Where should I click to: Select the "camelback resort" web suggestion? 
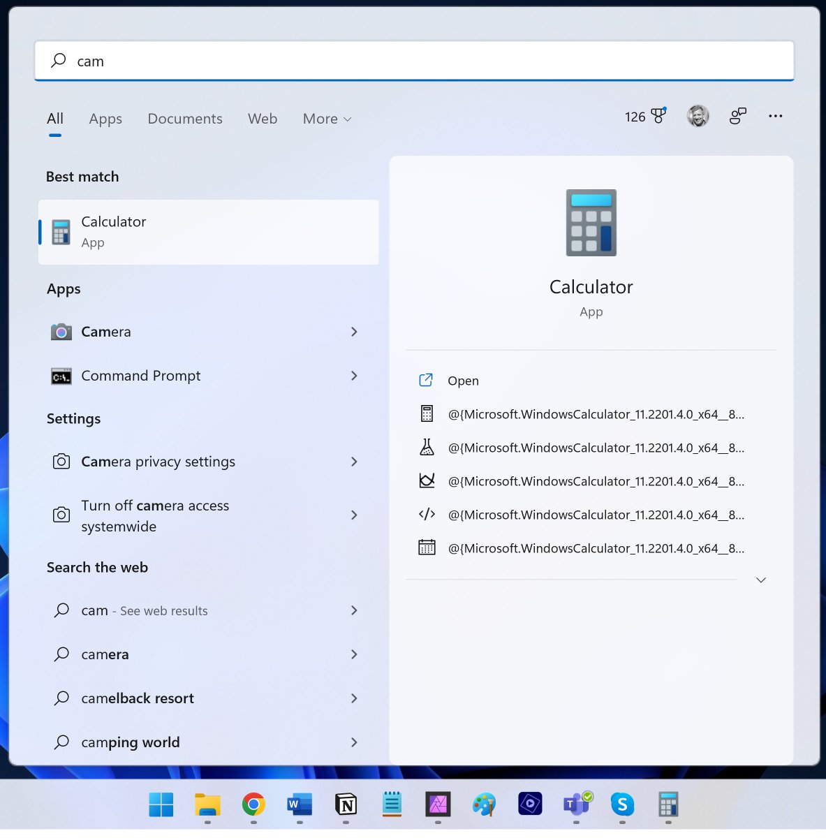coord(209,698)
